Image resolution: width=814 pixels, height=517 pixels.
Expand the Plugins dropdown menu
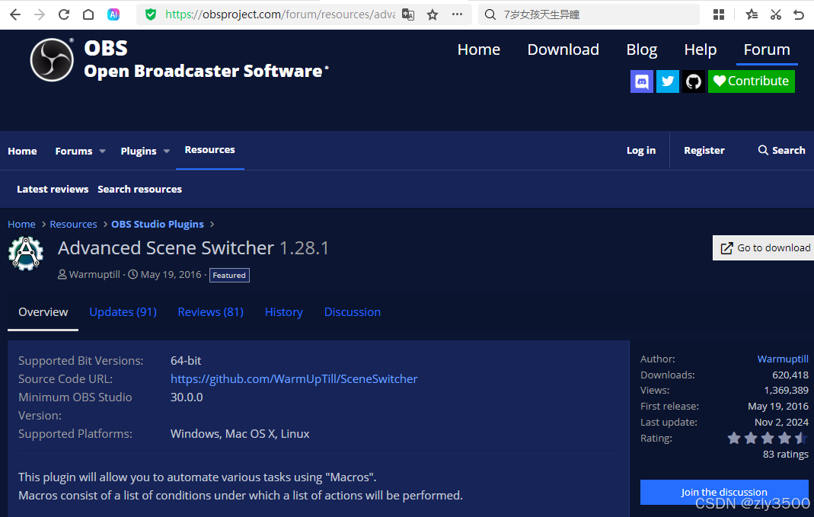tap(144, 150)
